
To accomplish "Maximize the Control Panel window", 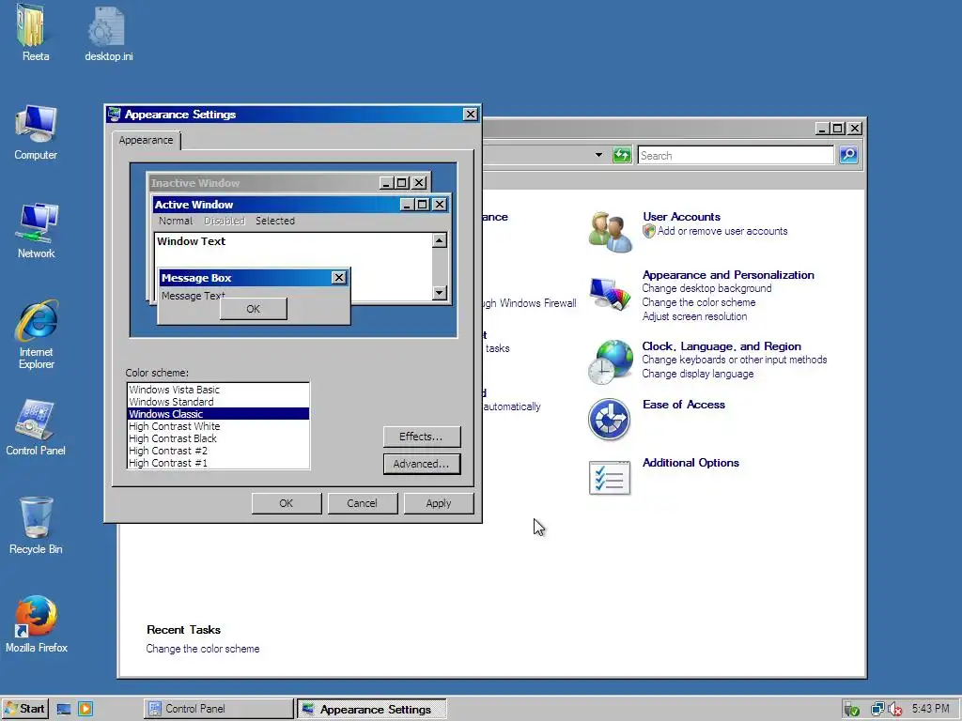I will (837, 128).
